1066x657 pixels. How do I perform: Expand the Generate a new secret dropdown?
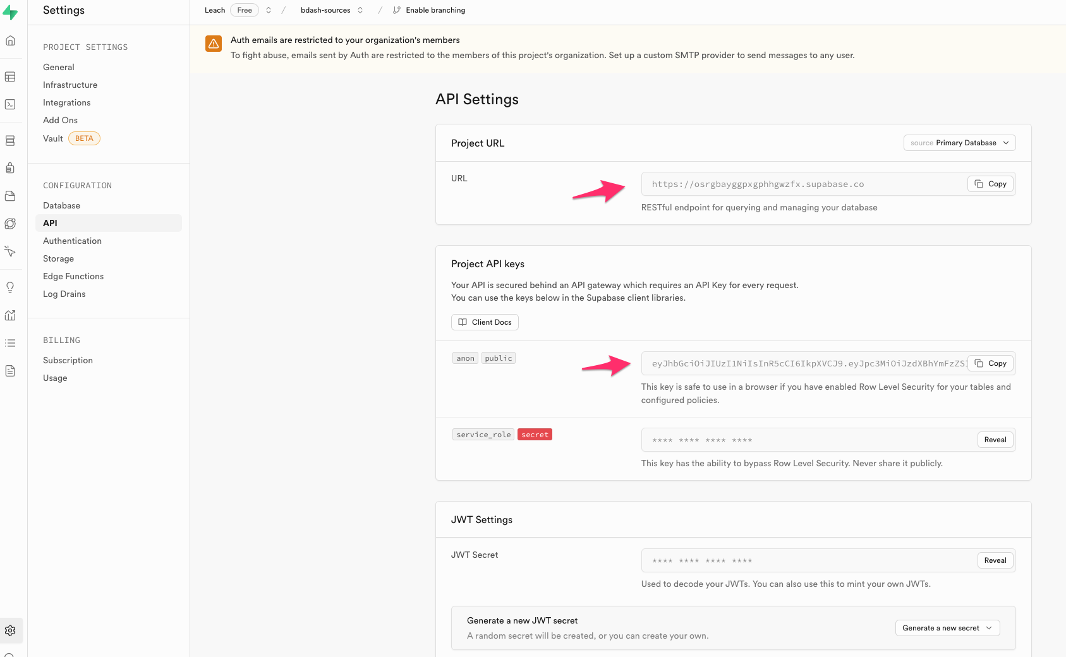947,628
